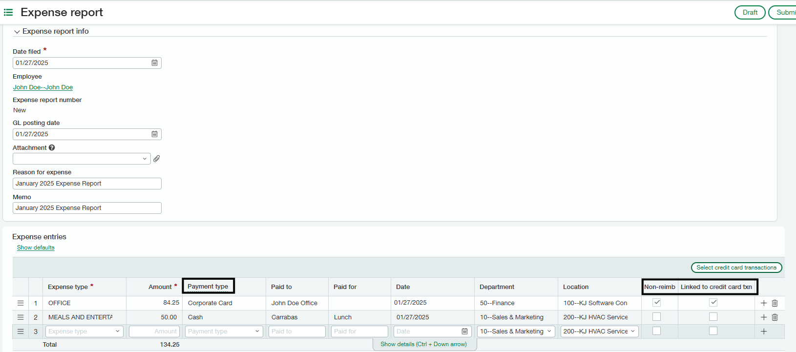Open calendar picker for GL posting date
This screenshot has width=796, height=352.
154,134
